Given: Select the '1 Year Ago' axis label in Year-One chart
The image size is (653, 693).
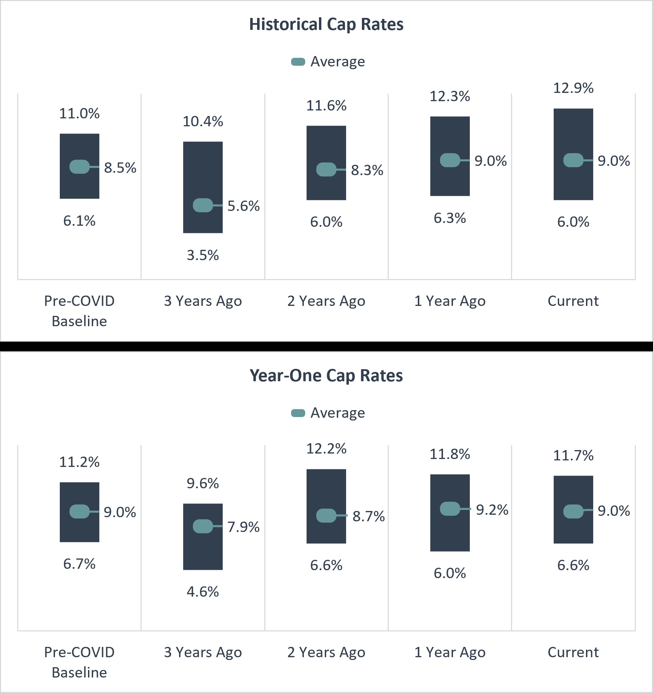Looking at the screenshot, I should point(450,652).
